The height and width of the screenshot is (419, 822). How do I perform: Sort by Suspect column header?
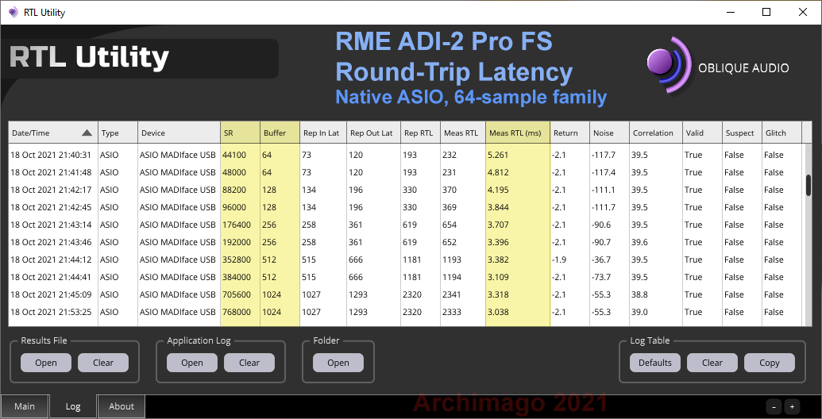pyautogui.click(x=742, y=133)
